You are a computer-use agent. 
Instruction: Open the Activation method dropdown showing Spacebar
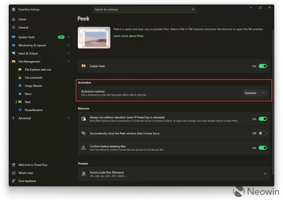pyautogui.click(x=254, y=93)
